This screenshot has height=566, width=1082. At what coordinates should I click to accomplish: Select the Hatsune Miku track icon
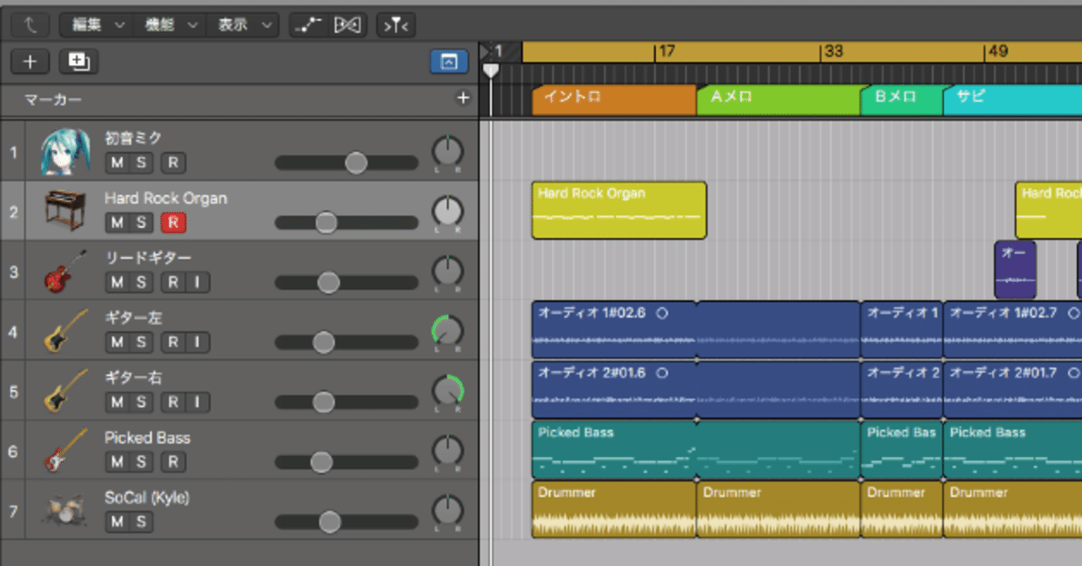64,153
